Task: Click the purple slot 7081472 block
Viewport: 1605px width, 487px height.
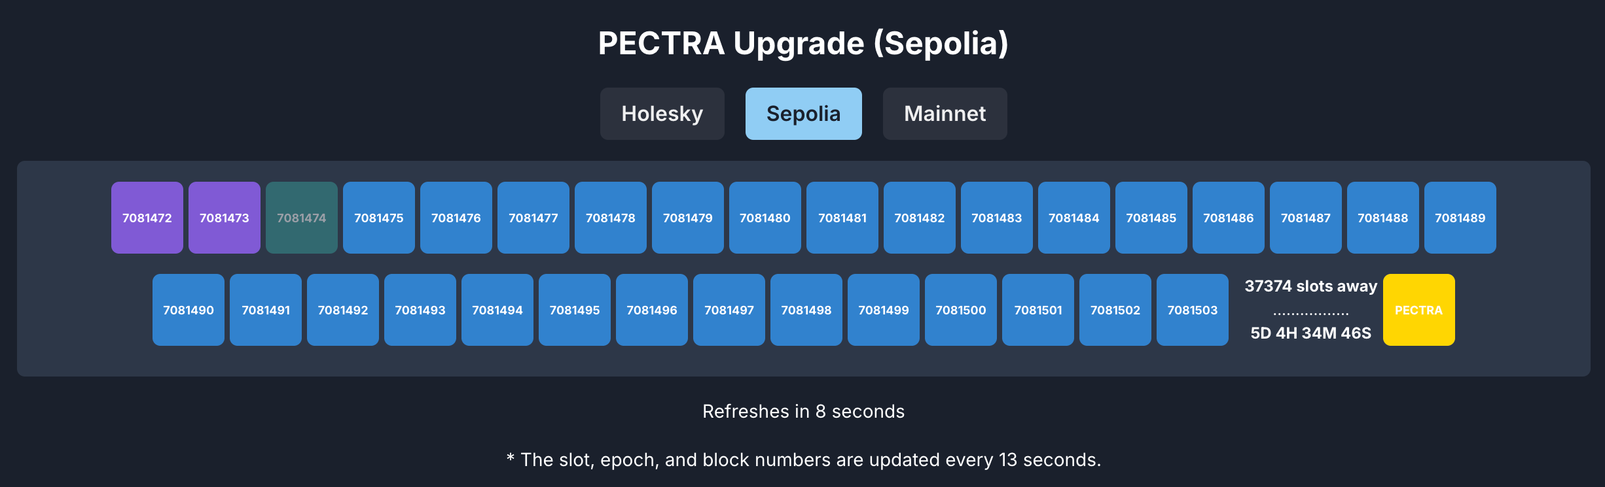Action: click(x=147, y=218)
